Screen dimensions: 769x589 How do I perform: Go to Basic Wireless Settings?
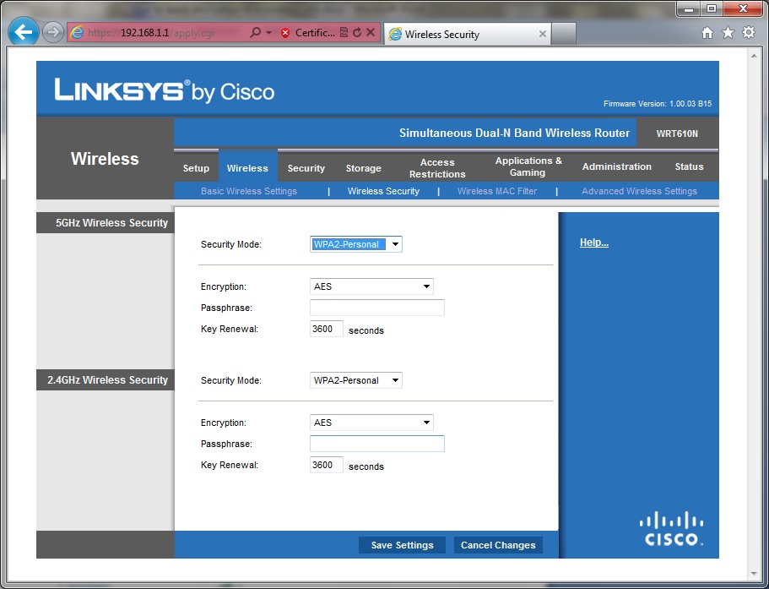[x=249, y=191]
